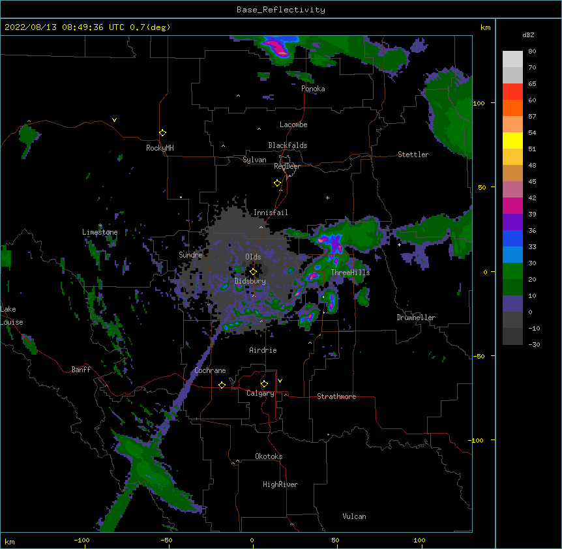562x549 pixels.
Task: Click the Limestone label
Action: tap(100, 232)
